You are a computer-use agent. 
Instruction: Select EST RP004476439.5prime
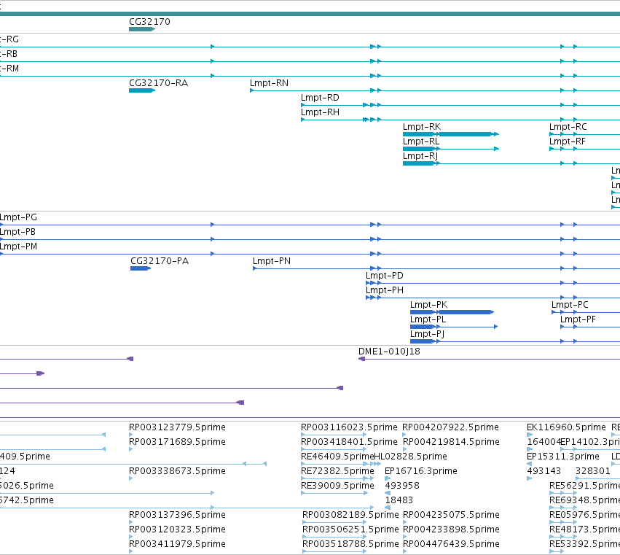pos(451,544)
